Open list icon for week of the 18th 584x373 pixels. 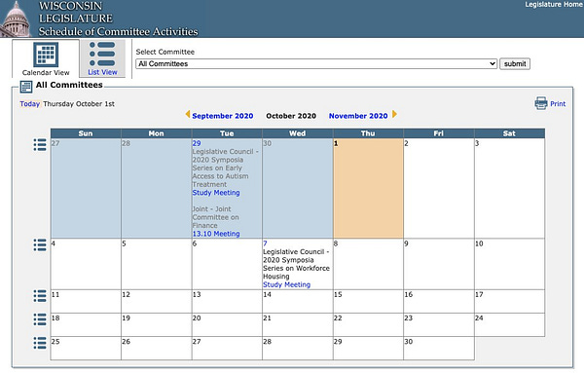[40, 319]
